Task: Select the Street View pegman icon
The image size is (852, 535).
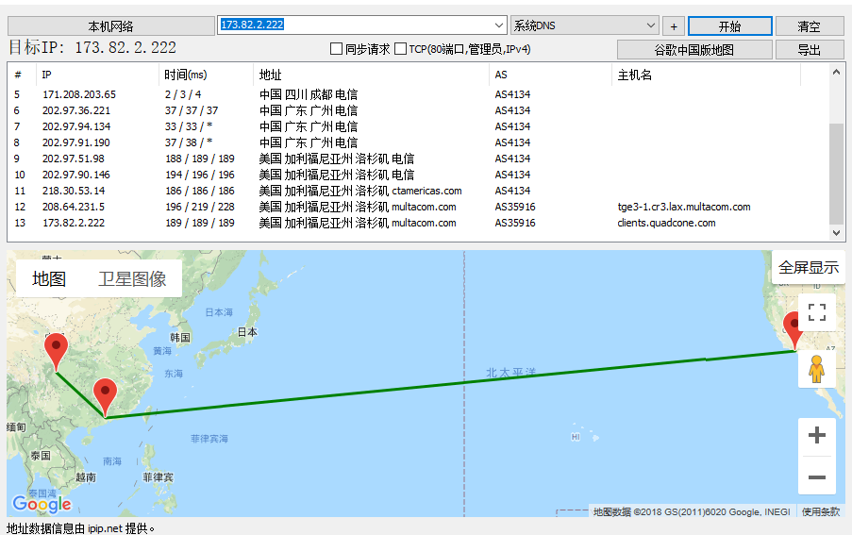Action: click(817, 369)
